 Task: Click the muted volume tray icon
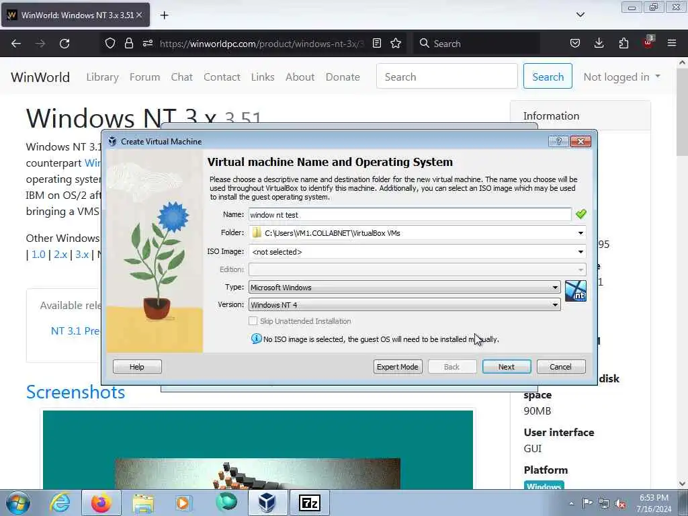[620, 504]
